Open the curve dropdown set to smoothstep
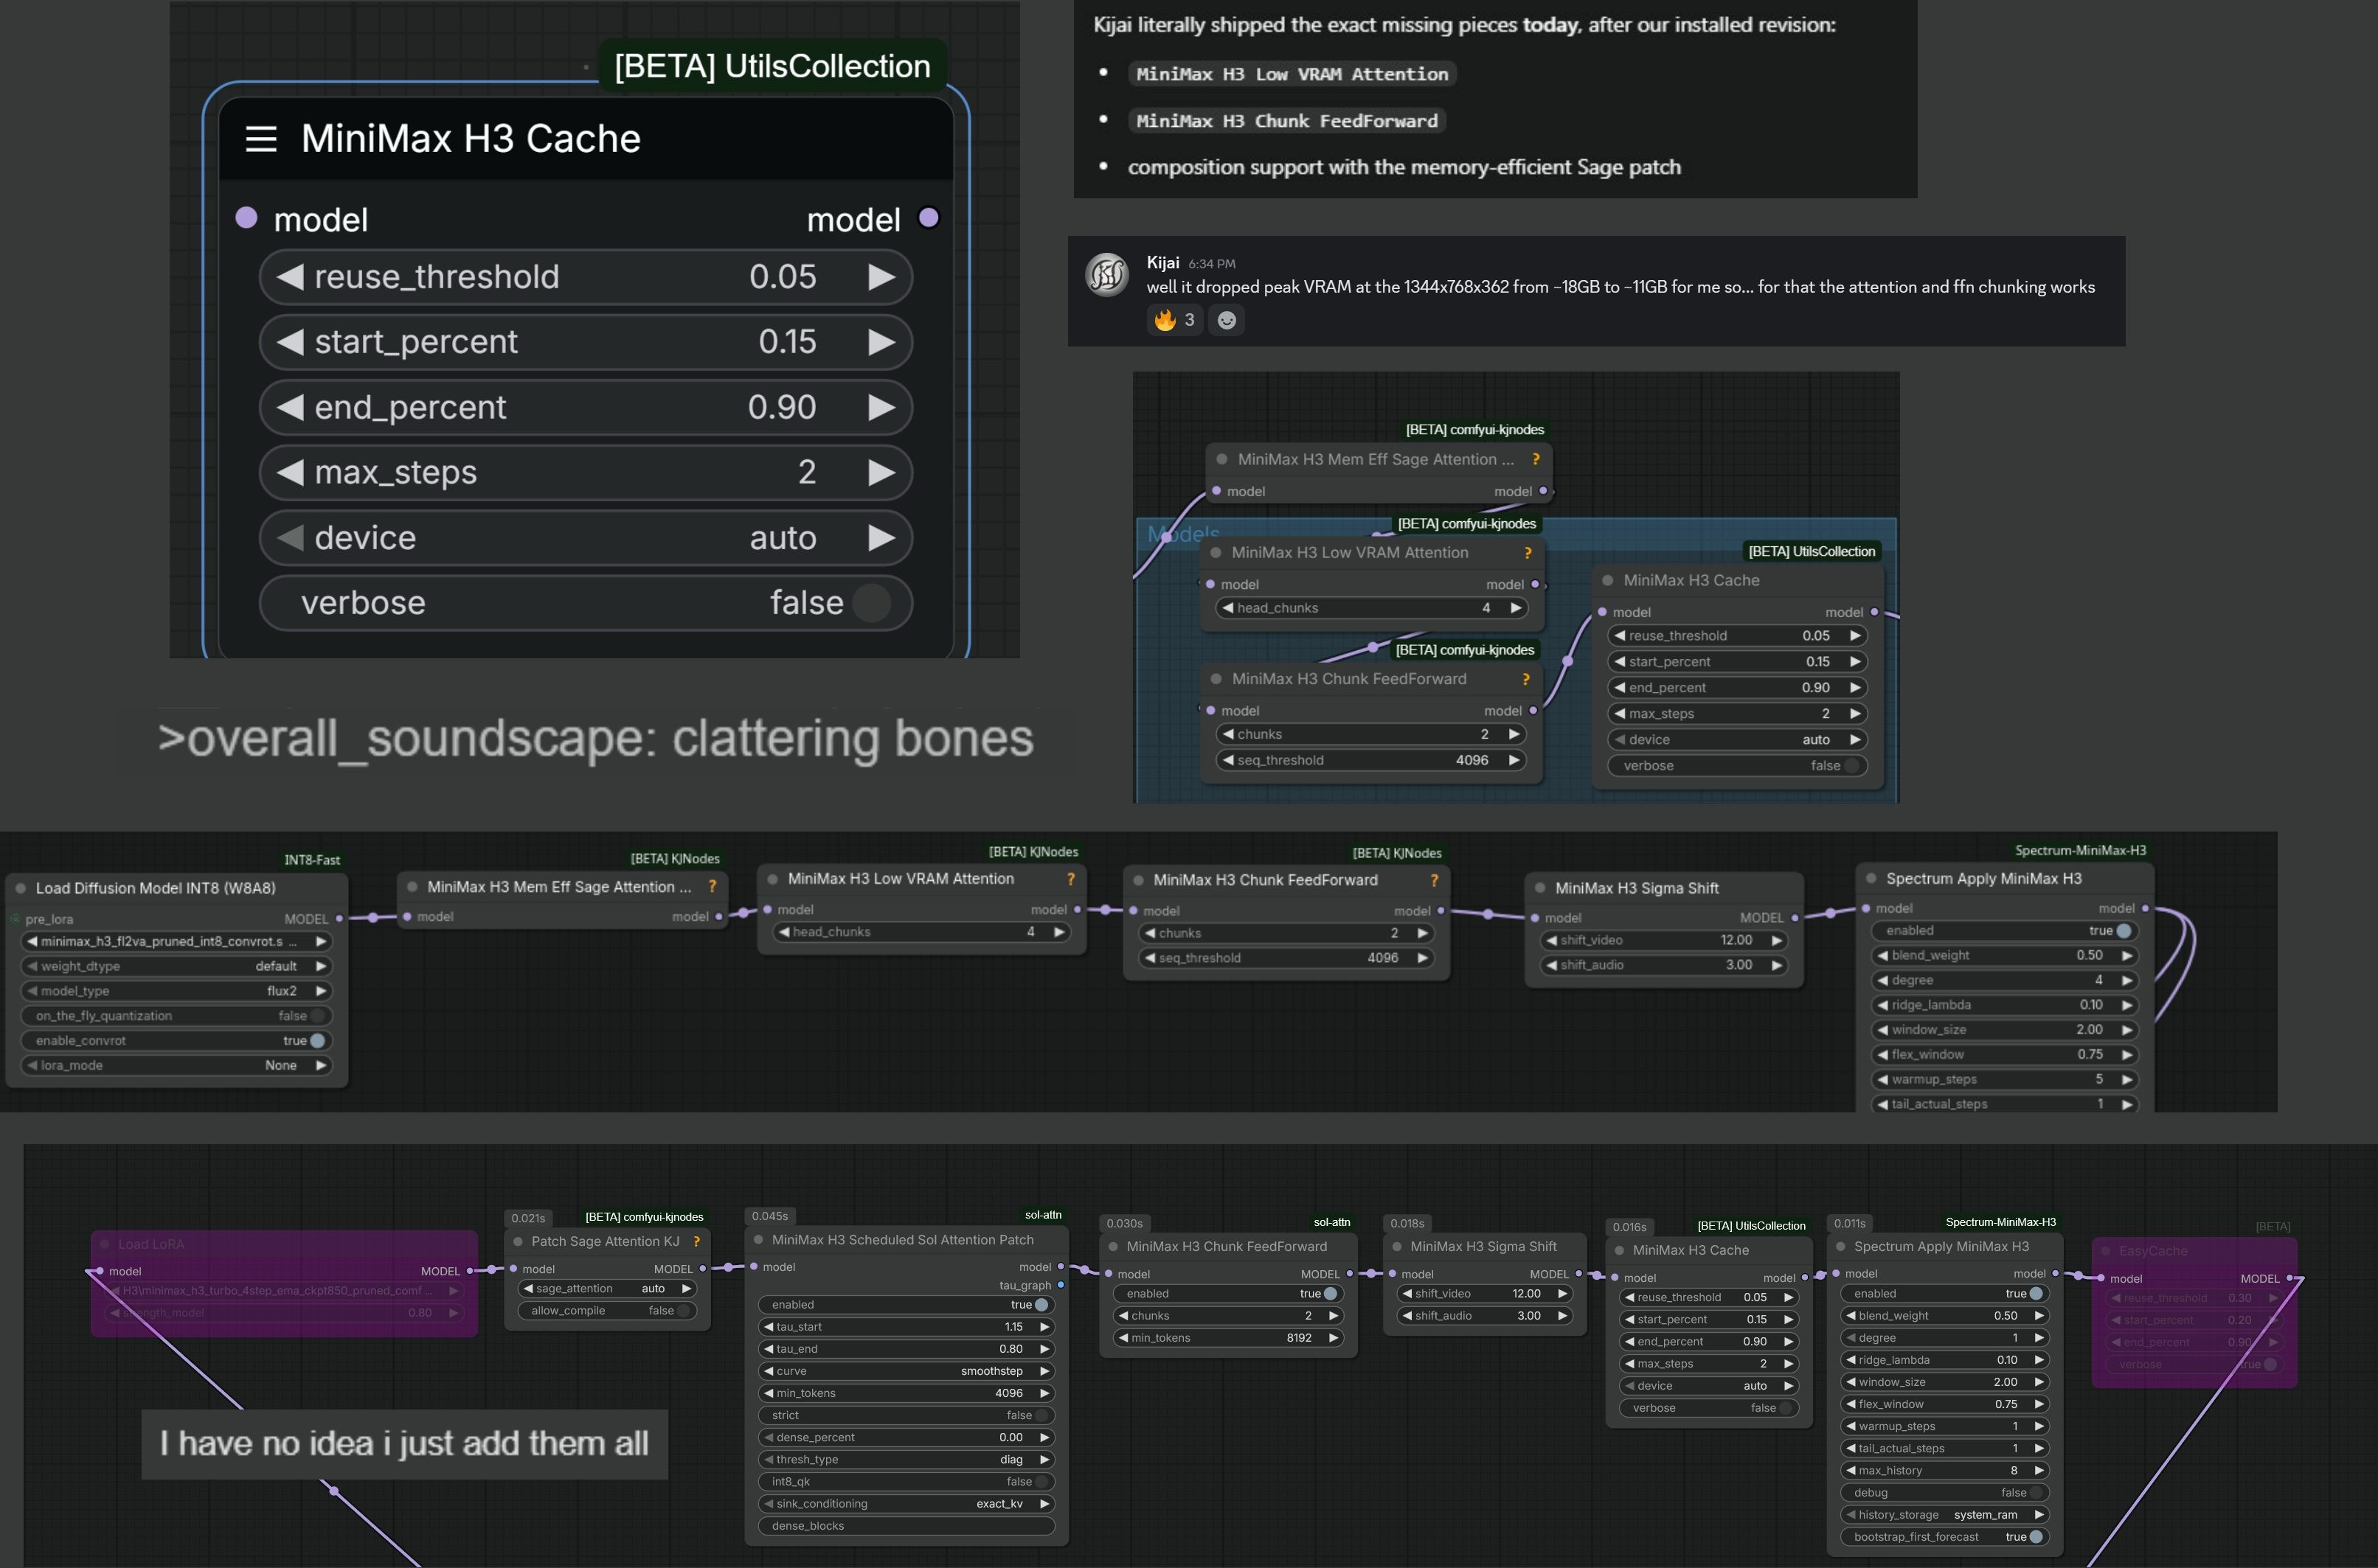Viewport: 2378px width, 1568px height. [x=907, y=1371]
